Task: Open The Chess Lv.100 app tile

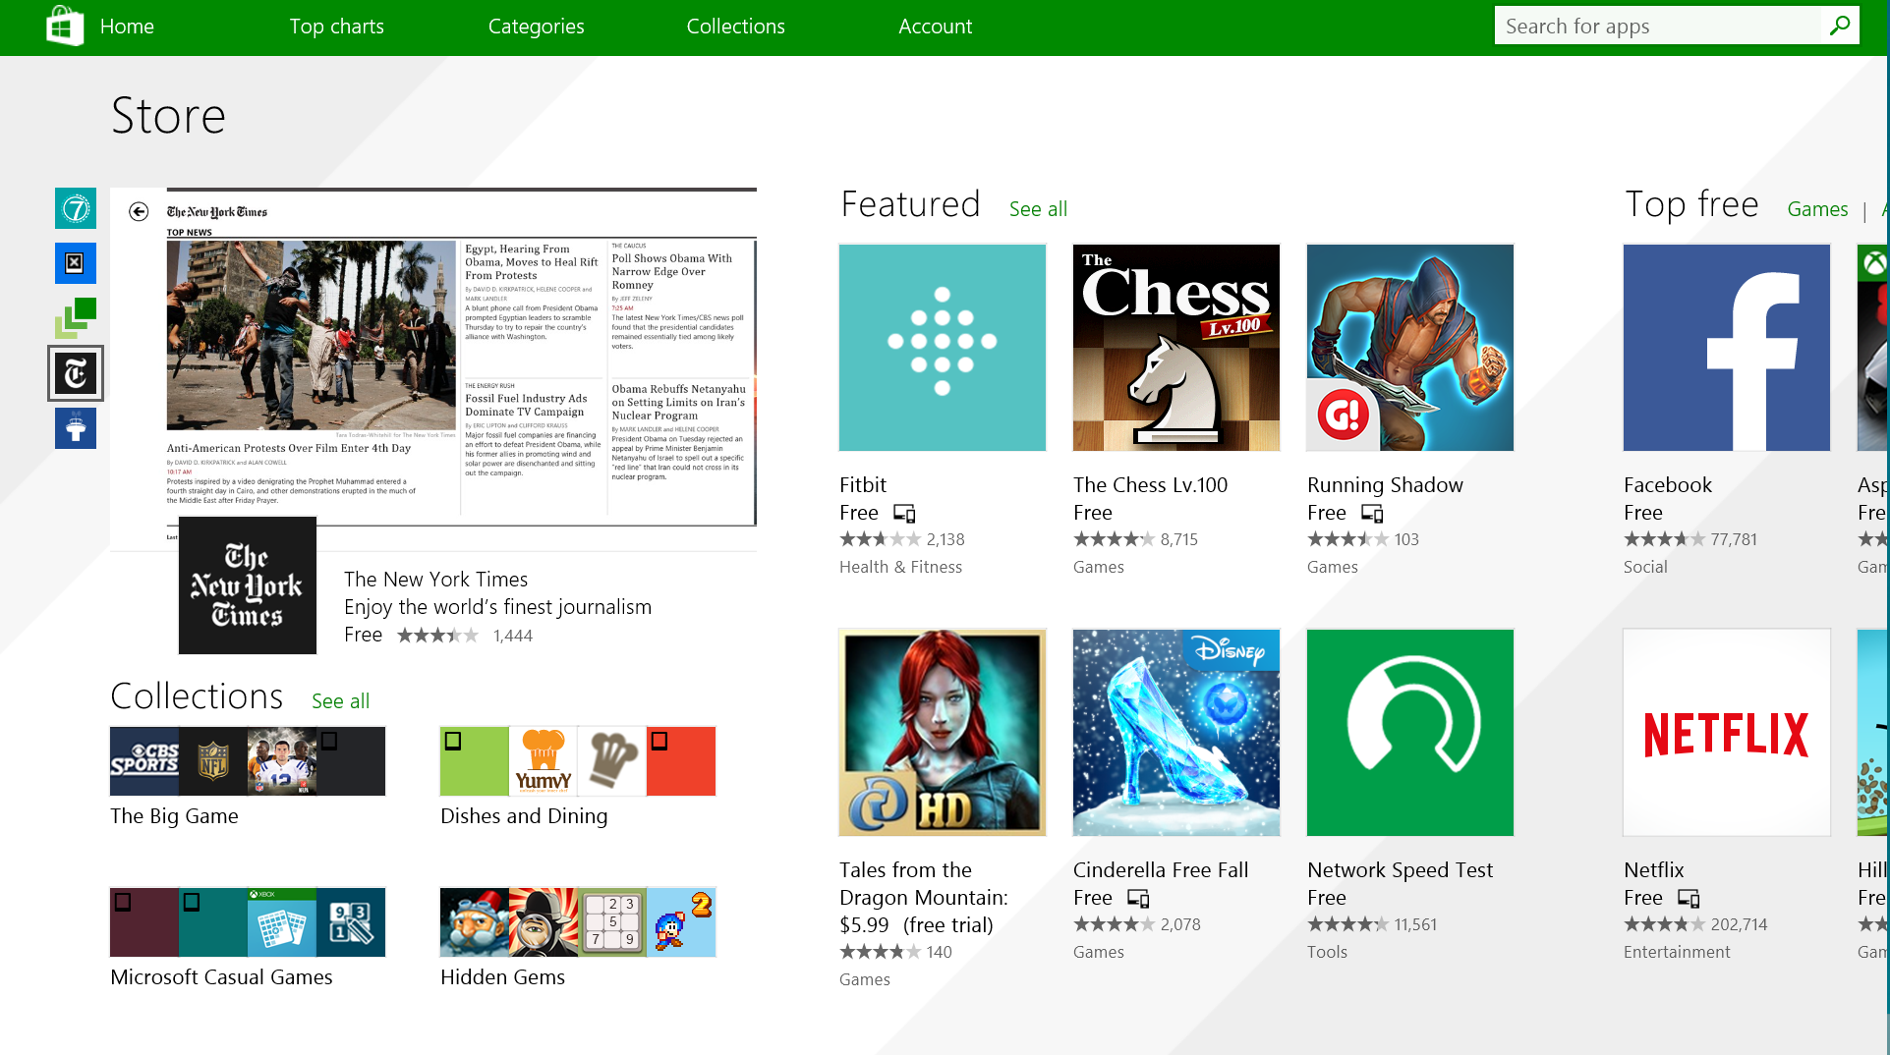Action: pos(1176,348)
